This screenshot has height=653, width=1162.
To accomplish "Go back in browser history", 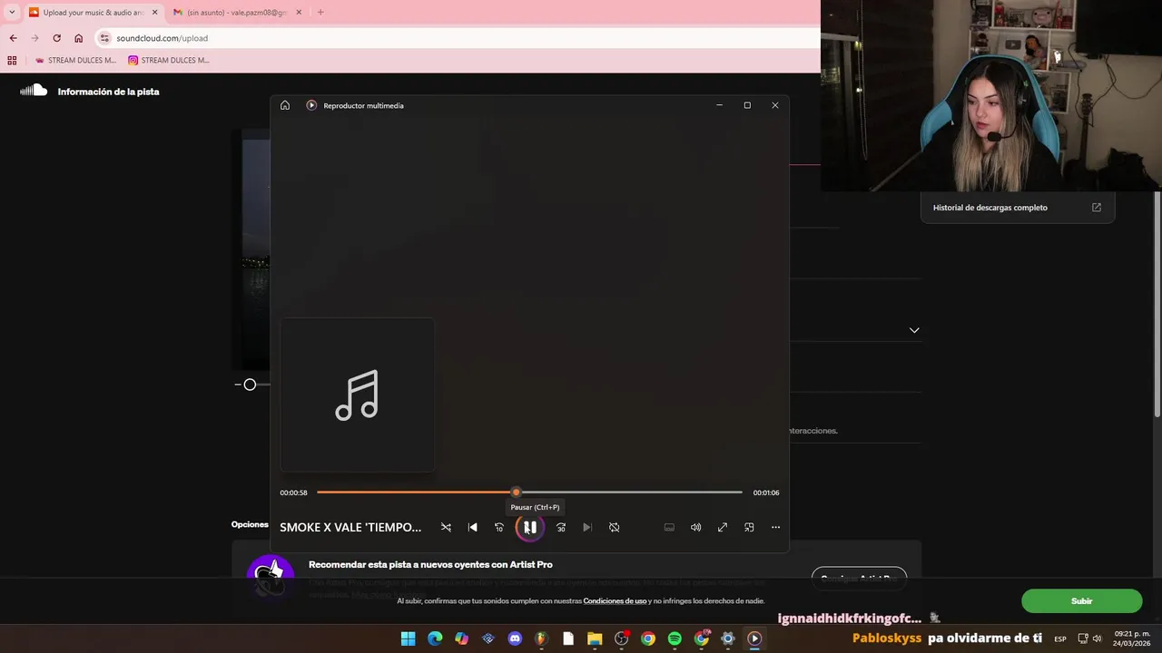I will click(x=13, y=38).
